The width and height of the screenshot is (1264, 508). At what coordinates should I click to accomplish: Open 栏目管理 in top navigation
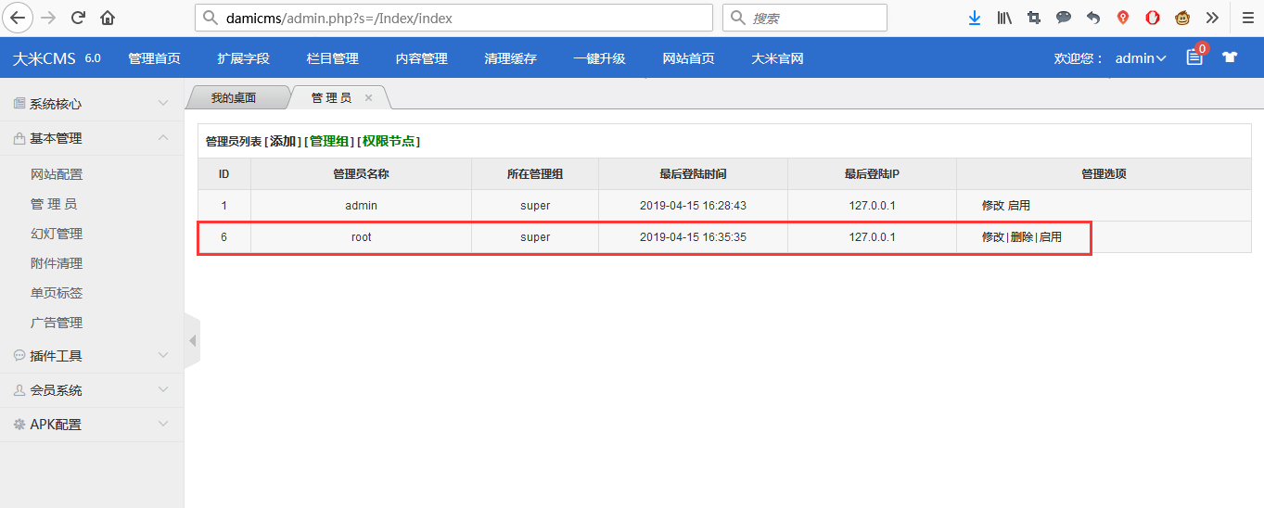coord(332,58)
